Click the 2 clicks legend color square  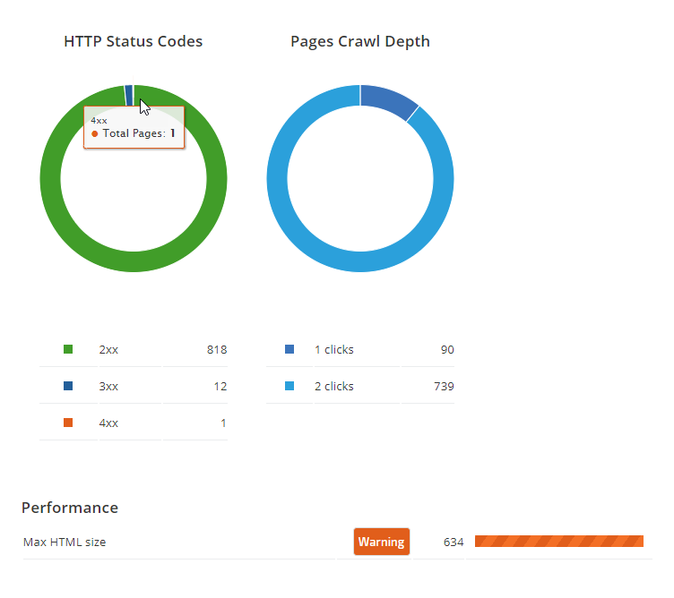point(289,386)
